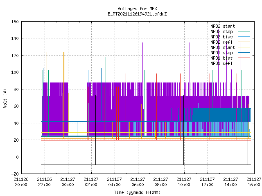Click the 211127 06:00 x-axis tick label
Viewport: 262px width, 196px height.
coord(138,182)
